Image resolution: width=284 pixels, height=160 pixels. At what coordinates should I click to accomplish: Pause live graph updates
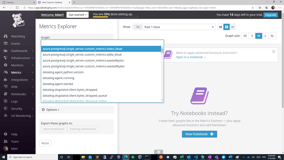[x=226, y=27]
